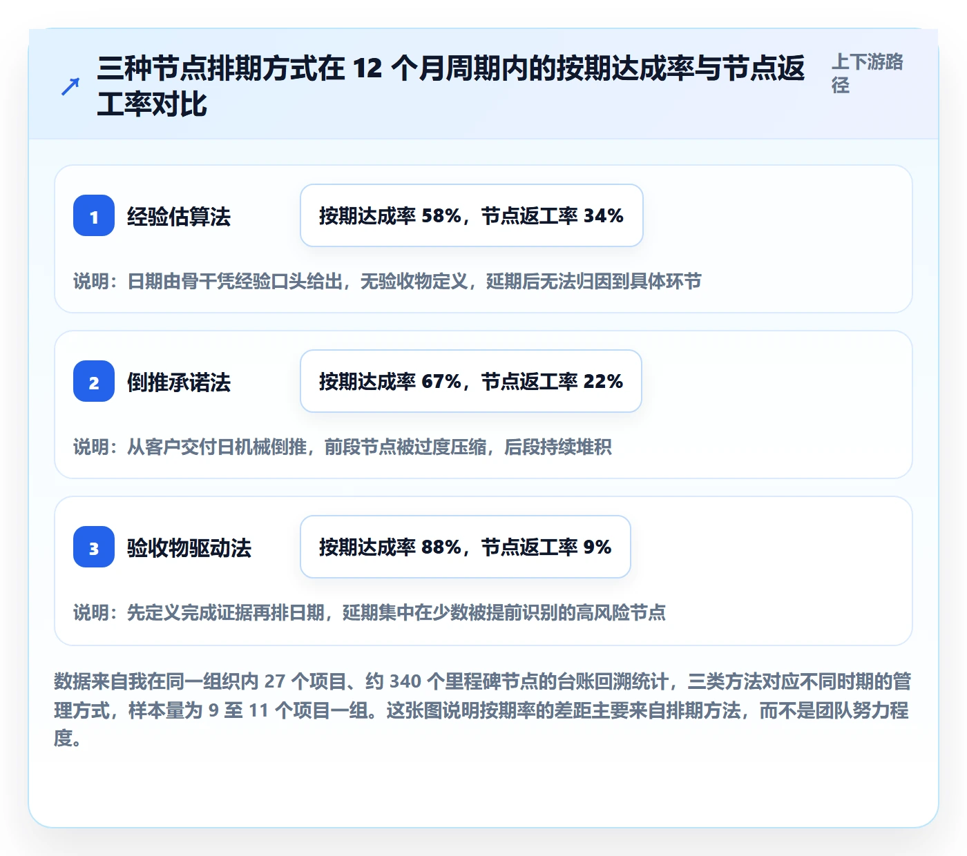This screenshot has width=967, height=856.
Task: Select the number 3 badge
Action: coord(94,547)
